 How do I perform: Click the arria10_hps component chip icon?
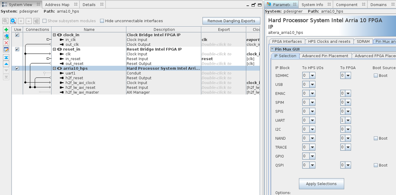pos(59,68)
